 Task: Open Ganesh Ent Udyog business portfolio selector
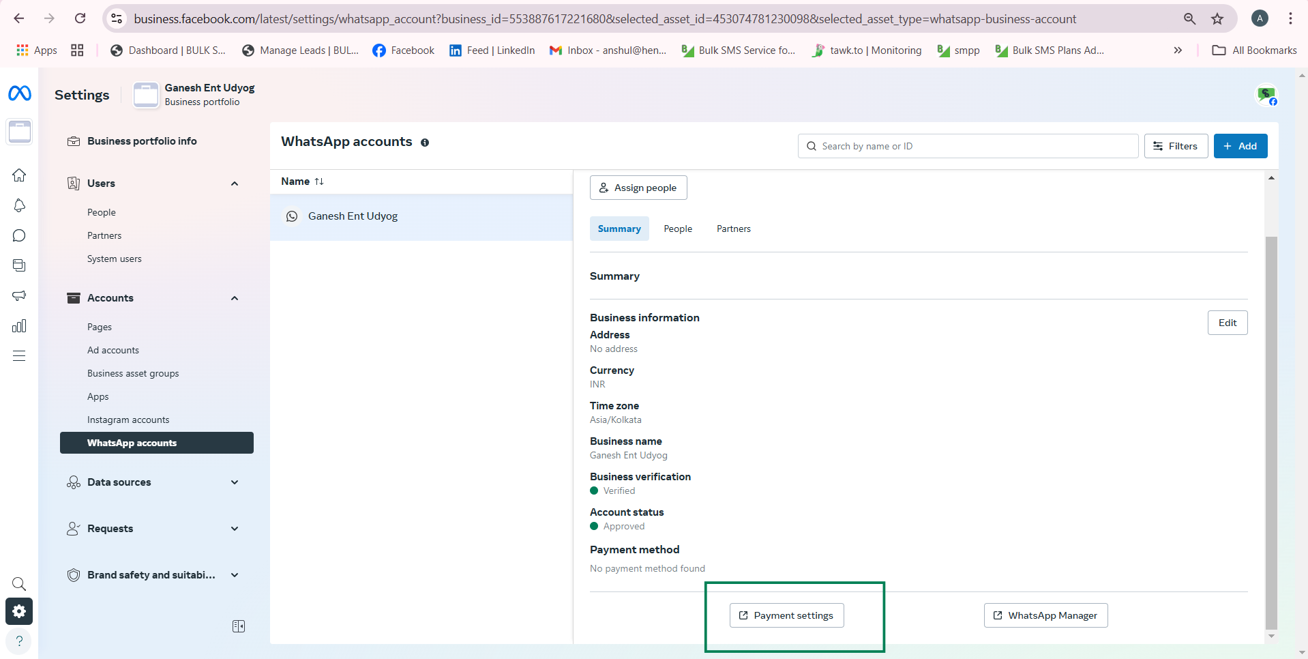point(194,95)
